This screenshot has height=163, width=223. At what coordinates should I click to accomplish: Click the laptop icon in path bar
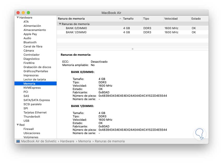pos(18,141)
